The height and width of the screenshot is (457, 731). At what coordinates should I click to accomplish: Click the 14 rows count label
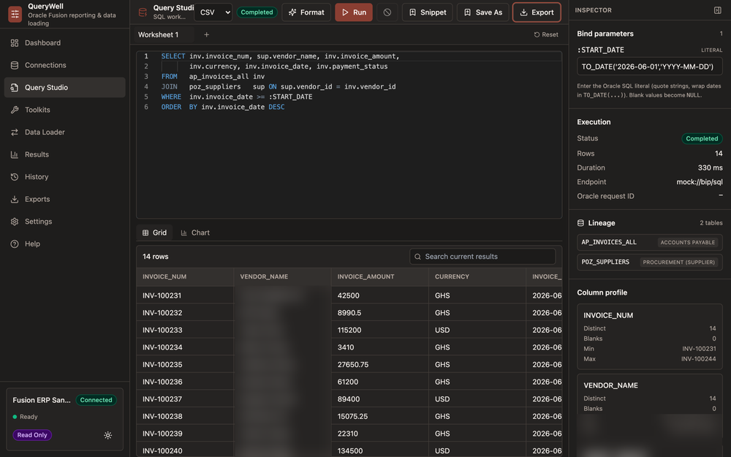[x=155, y=257]
